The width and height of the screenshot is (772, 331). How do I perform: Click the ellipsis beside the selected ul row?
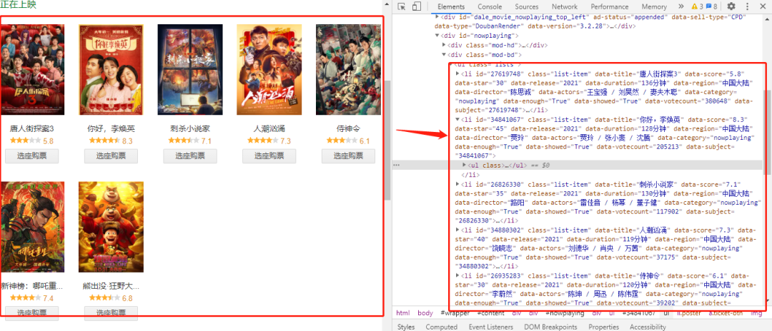click(396, 165)
